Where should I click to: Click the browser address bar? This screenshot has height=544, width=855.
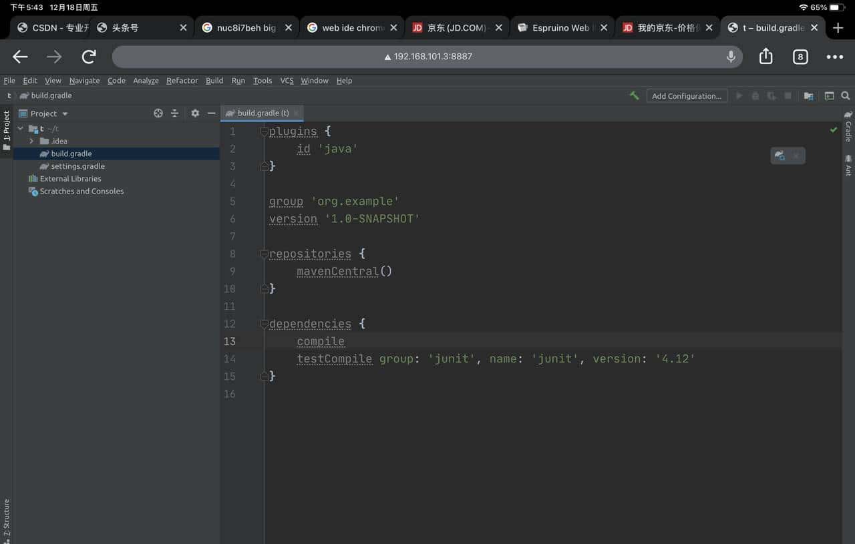[427, 56]
